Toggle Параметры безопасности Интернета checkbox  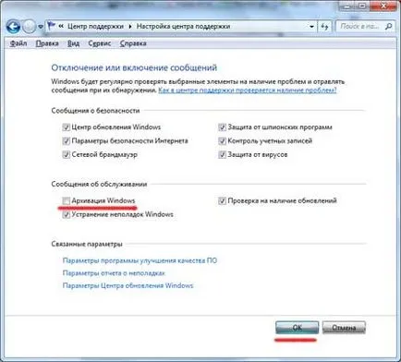67,141
